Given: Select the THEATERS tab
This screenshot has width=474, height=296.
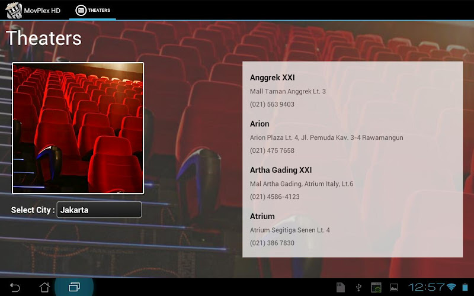Looking at the screenshot, I should 92,10.
